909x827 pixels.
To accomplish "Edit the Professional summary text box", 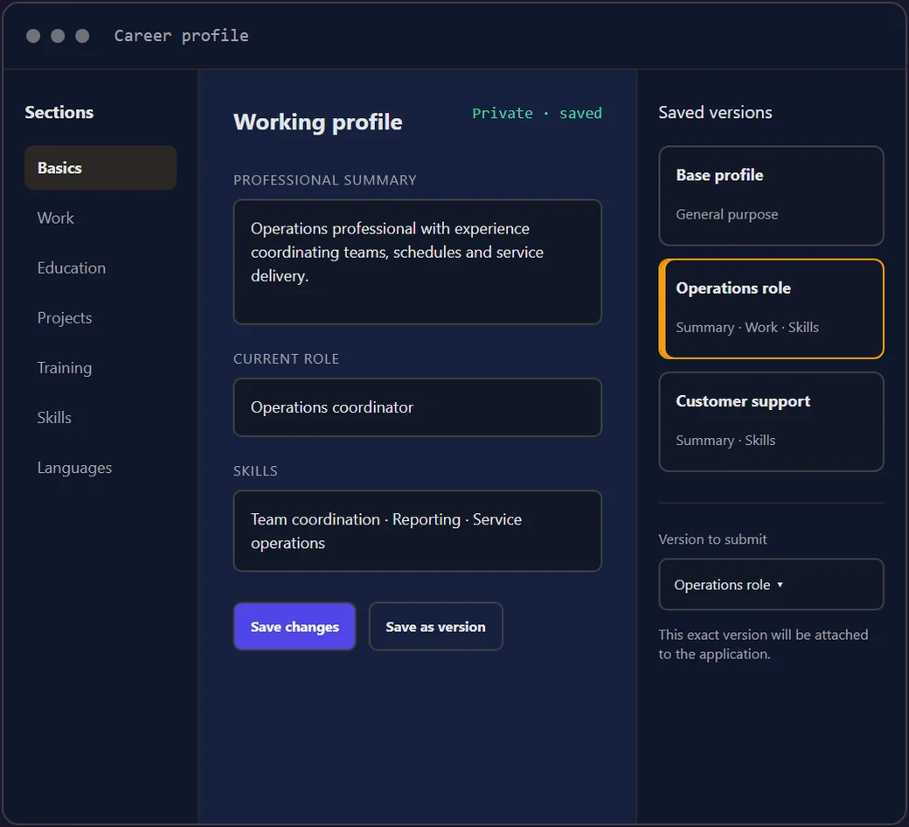I will click(x=418, y=261).
